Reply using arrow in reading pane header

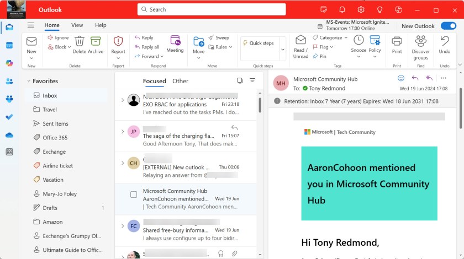[415, 78]
